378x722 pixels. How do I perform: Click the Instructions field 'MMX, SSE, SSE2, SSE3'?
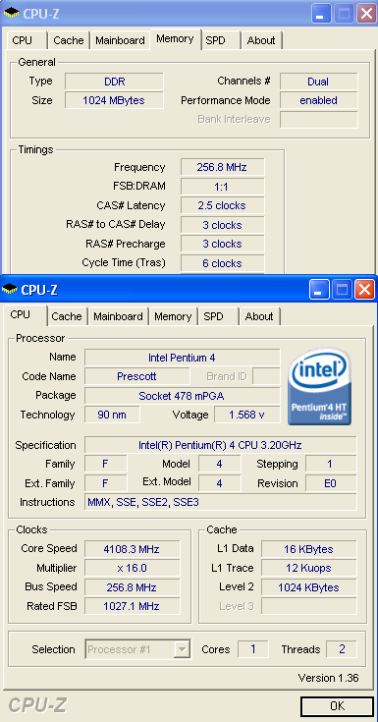(221, 502)
